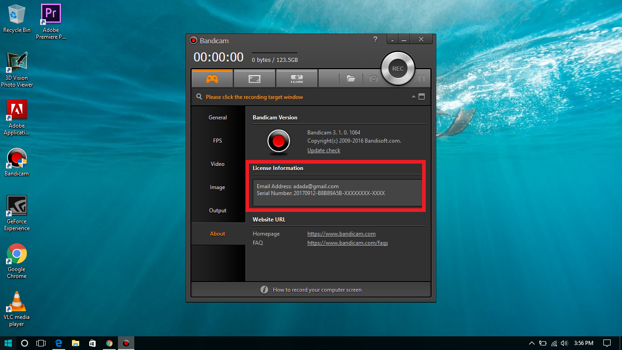Click Bandicam taskbar button

(x=126, y=343)
